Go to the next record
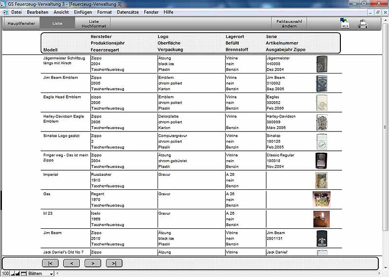This screenshot has height=277, width=389. tap(92, 263)
